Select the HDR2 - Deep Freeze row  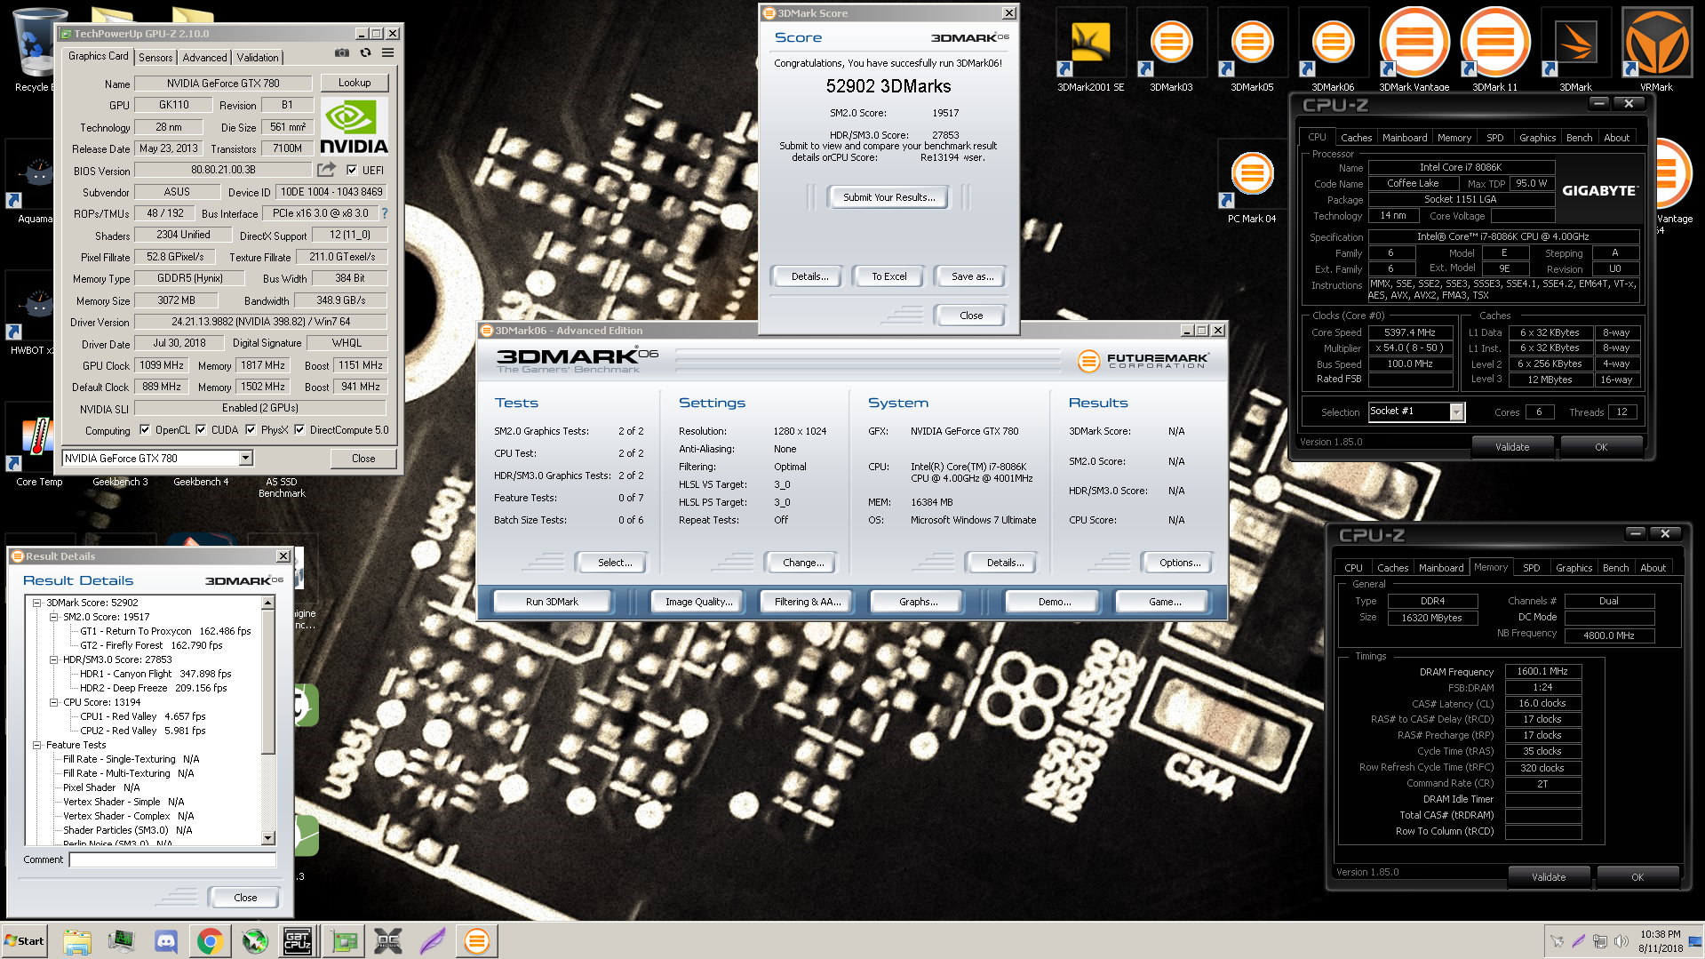153,688
